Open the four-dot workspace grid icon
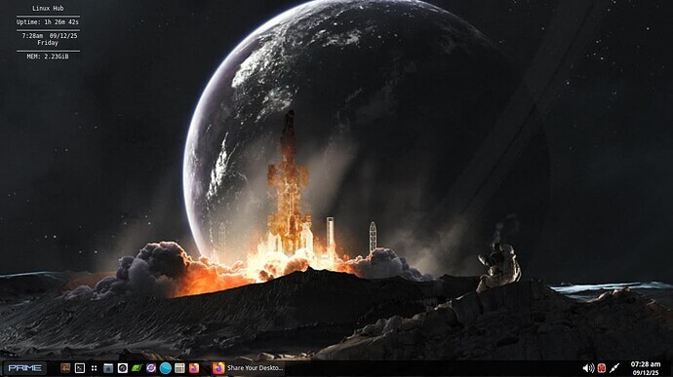Screen dimensions: 673x377 [94, 368]
